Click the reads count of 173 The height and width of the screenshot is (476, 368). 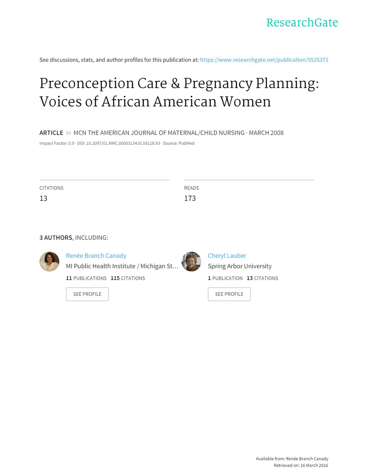point(190,198)
